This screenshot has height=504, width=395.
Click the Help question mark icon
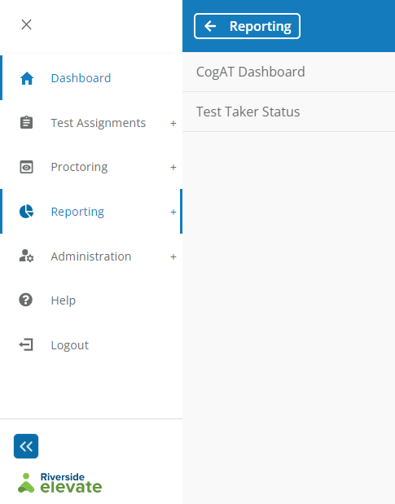tap(26, 300)
